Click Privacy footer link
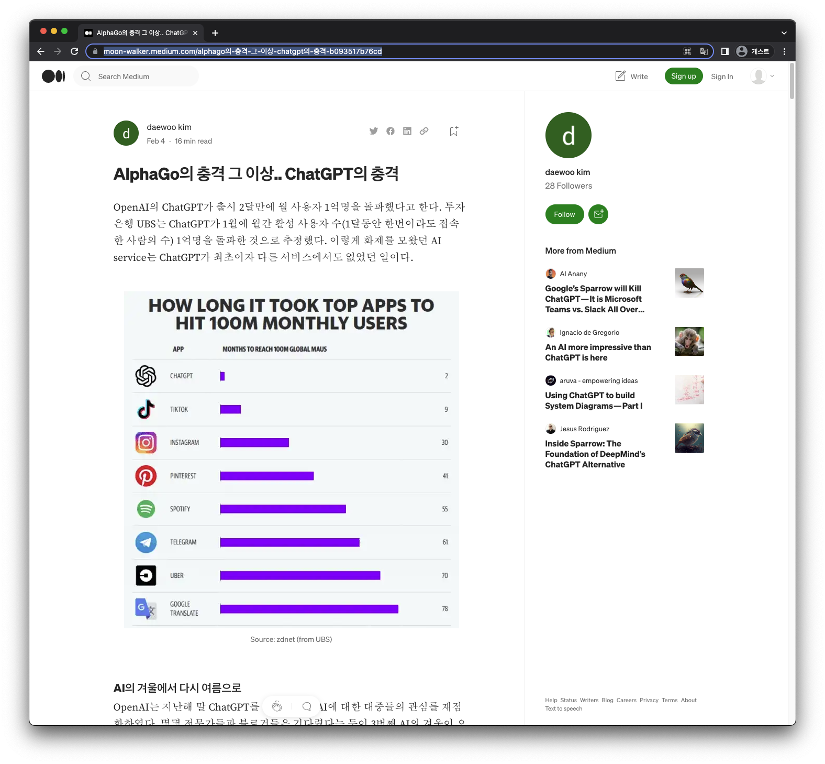The height and width of the screenshot is (764, 825). pos(649,700)
